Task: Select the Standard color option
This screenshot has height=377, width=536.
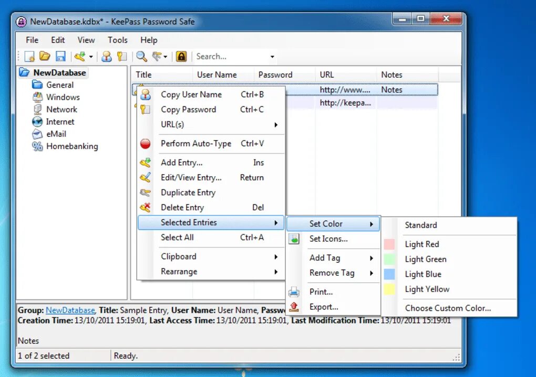Action: [449, 225]
